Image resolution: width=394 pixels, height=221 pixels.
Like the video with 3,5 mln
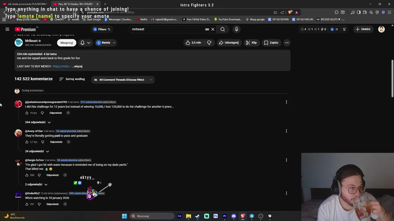click(x=193, y=43)
